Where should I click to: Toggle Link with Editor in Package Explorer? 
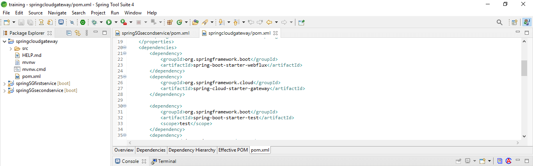(77, 33)
